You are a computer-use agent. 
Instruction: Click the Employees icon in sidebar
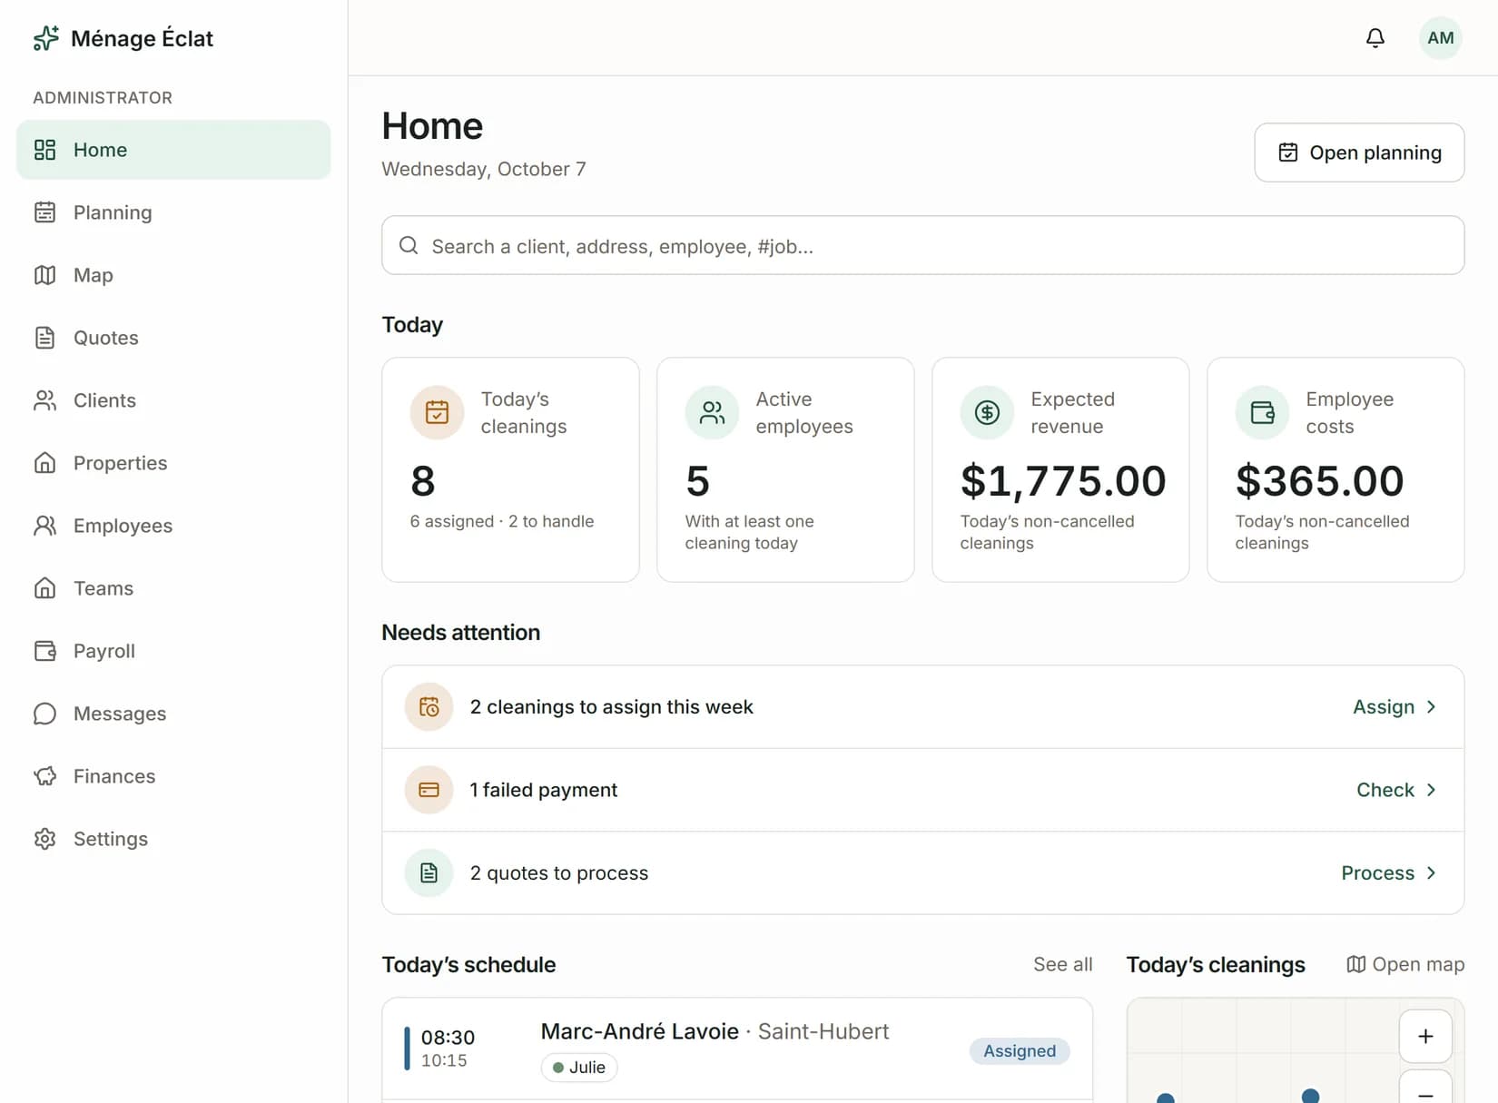(x=44, y=526)
